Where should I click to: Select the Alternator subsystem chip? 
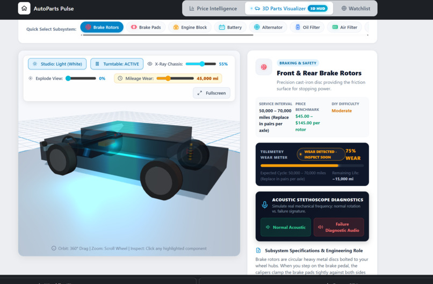[268, 27]
